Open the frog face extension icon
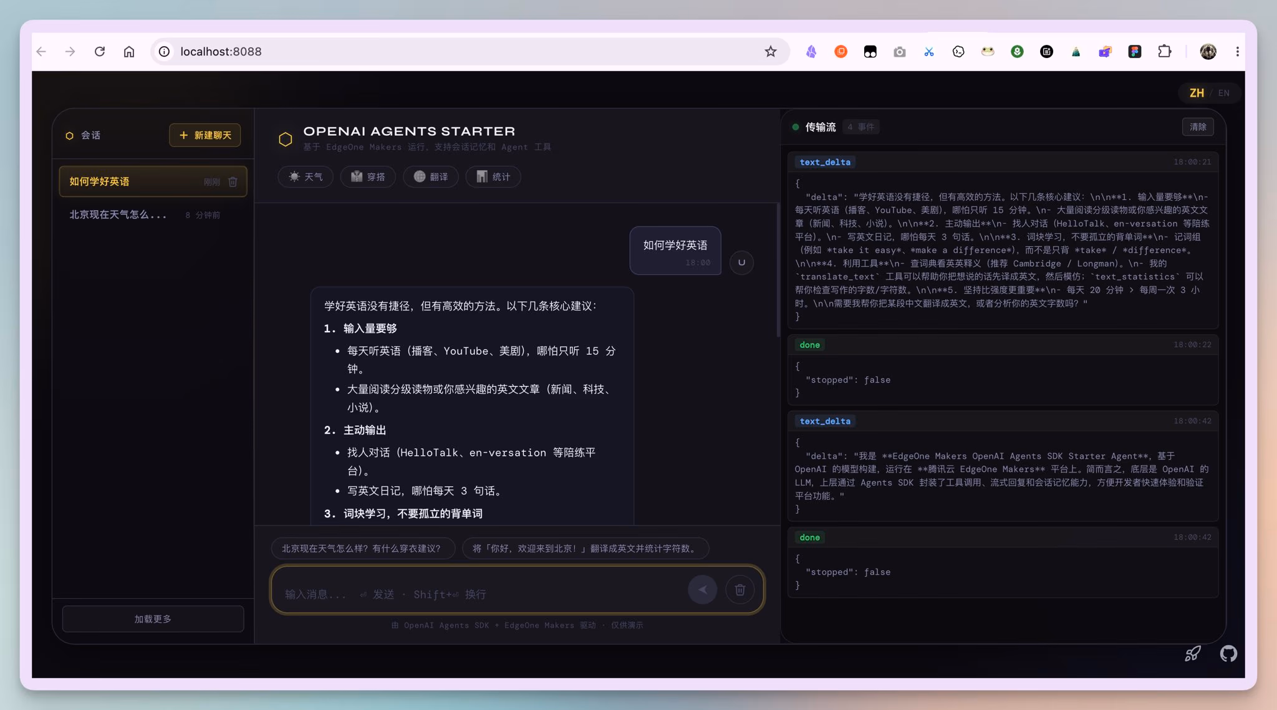The height and width of the screenshot is (710, 1277). (x=988, y=52)
